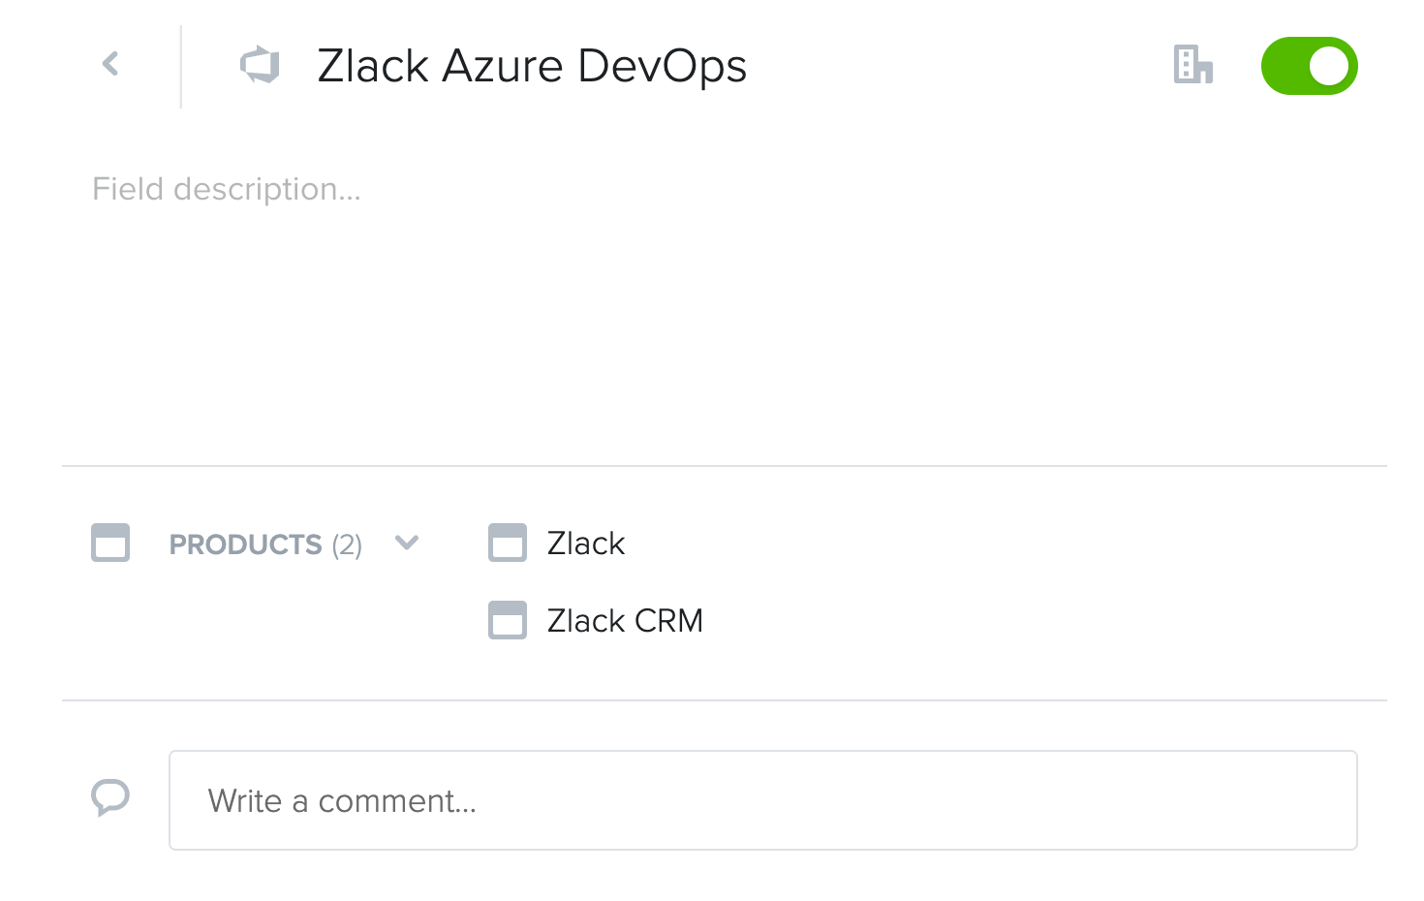Click the Azure DevOps logo icon

pyautogui.click(x=260, y=65)
